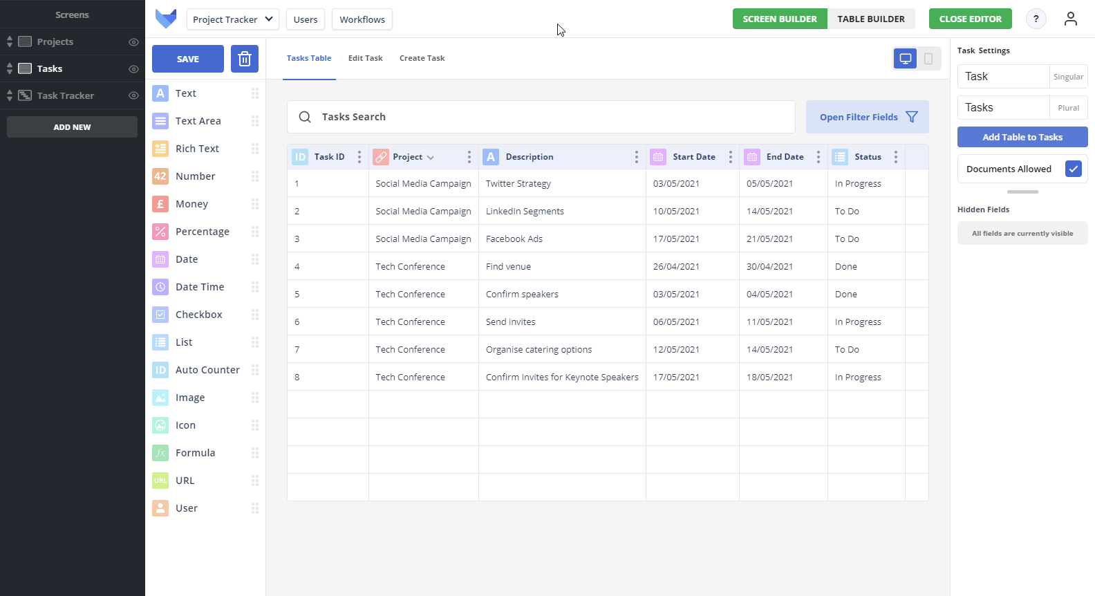Edit the singular name field Task
This screenshot has width=1095, height=596.
click(x=1004, y=76)
